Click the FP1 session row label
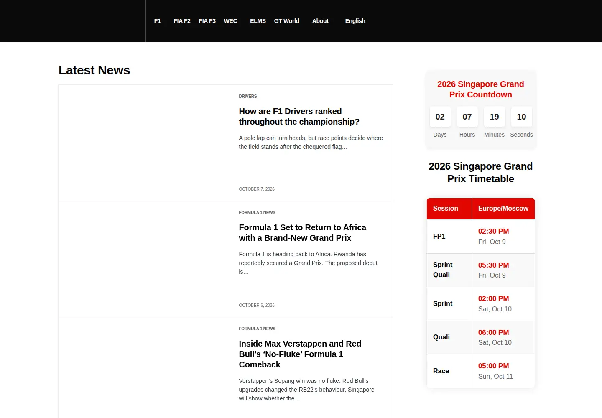This screenshot has width=602, height=418. point(439,237)
